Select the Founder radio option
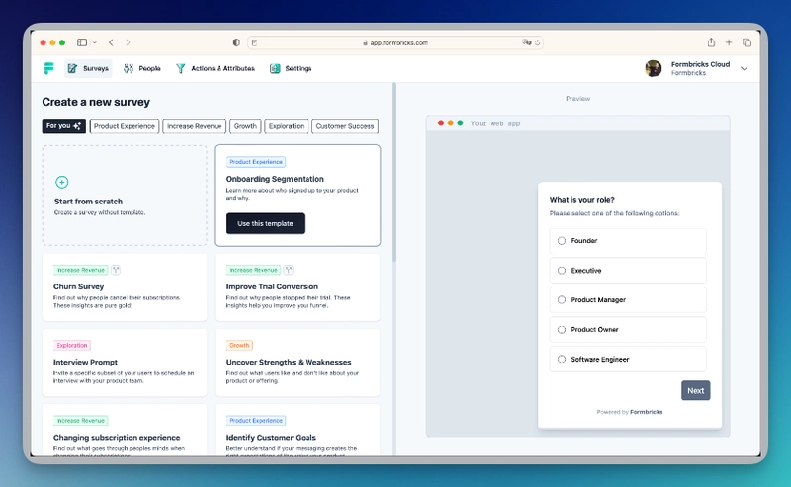 pos(563,241)
